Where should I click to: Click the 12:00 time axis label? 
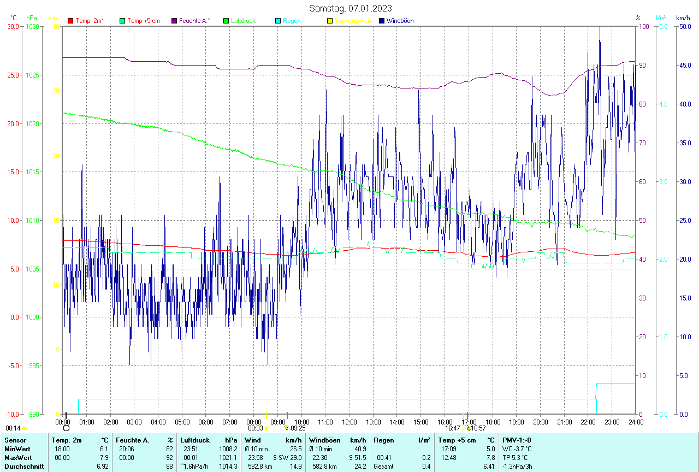[349, 422]
